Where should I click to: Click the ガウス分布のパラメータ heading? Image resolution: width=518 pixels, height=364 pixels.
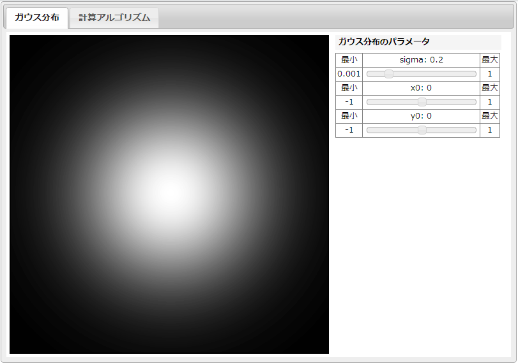[x=384, y=42]
